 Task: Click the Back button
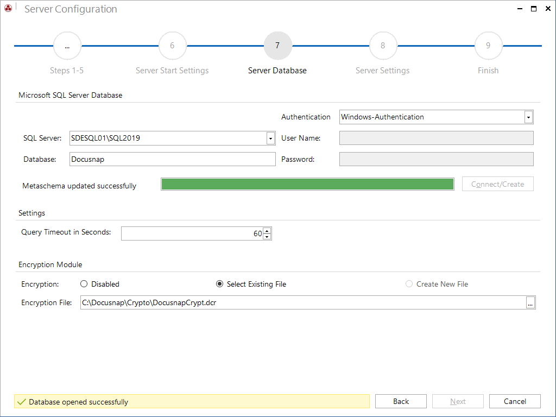click(x=401, y=401)
